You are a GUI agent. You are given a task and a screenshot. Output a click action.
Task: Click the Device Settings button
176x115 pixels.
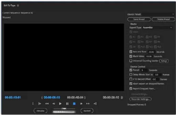coord(139,94)
